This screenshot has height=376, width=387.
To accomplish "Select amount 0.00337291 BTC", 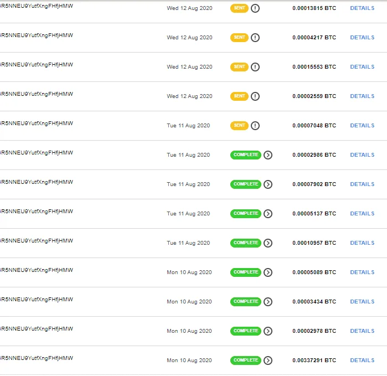I will [x=314, y=360].
